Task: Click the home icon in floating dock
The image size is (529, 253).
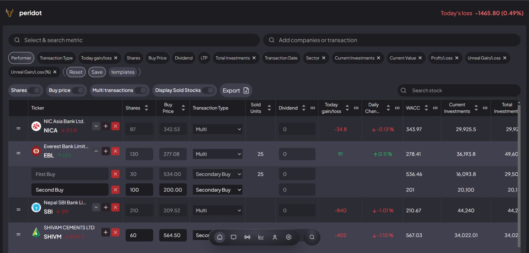Action: [x=220, y=237]
